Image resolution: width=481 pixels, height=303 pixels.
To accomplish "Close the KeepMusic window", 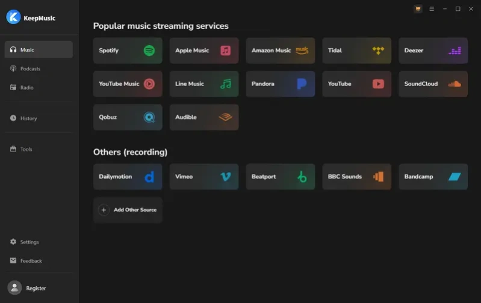I will tap(471, 9).
